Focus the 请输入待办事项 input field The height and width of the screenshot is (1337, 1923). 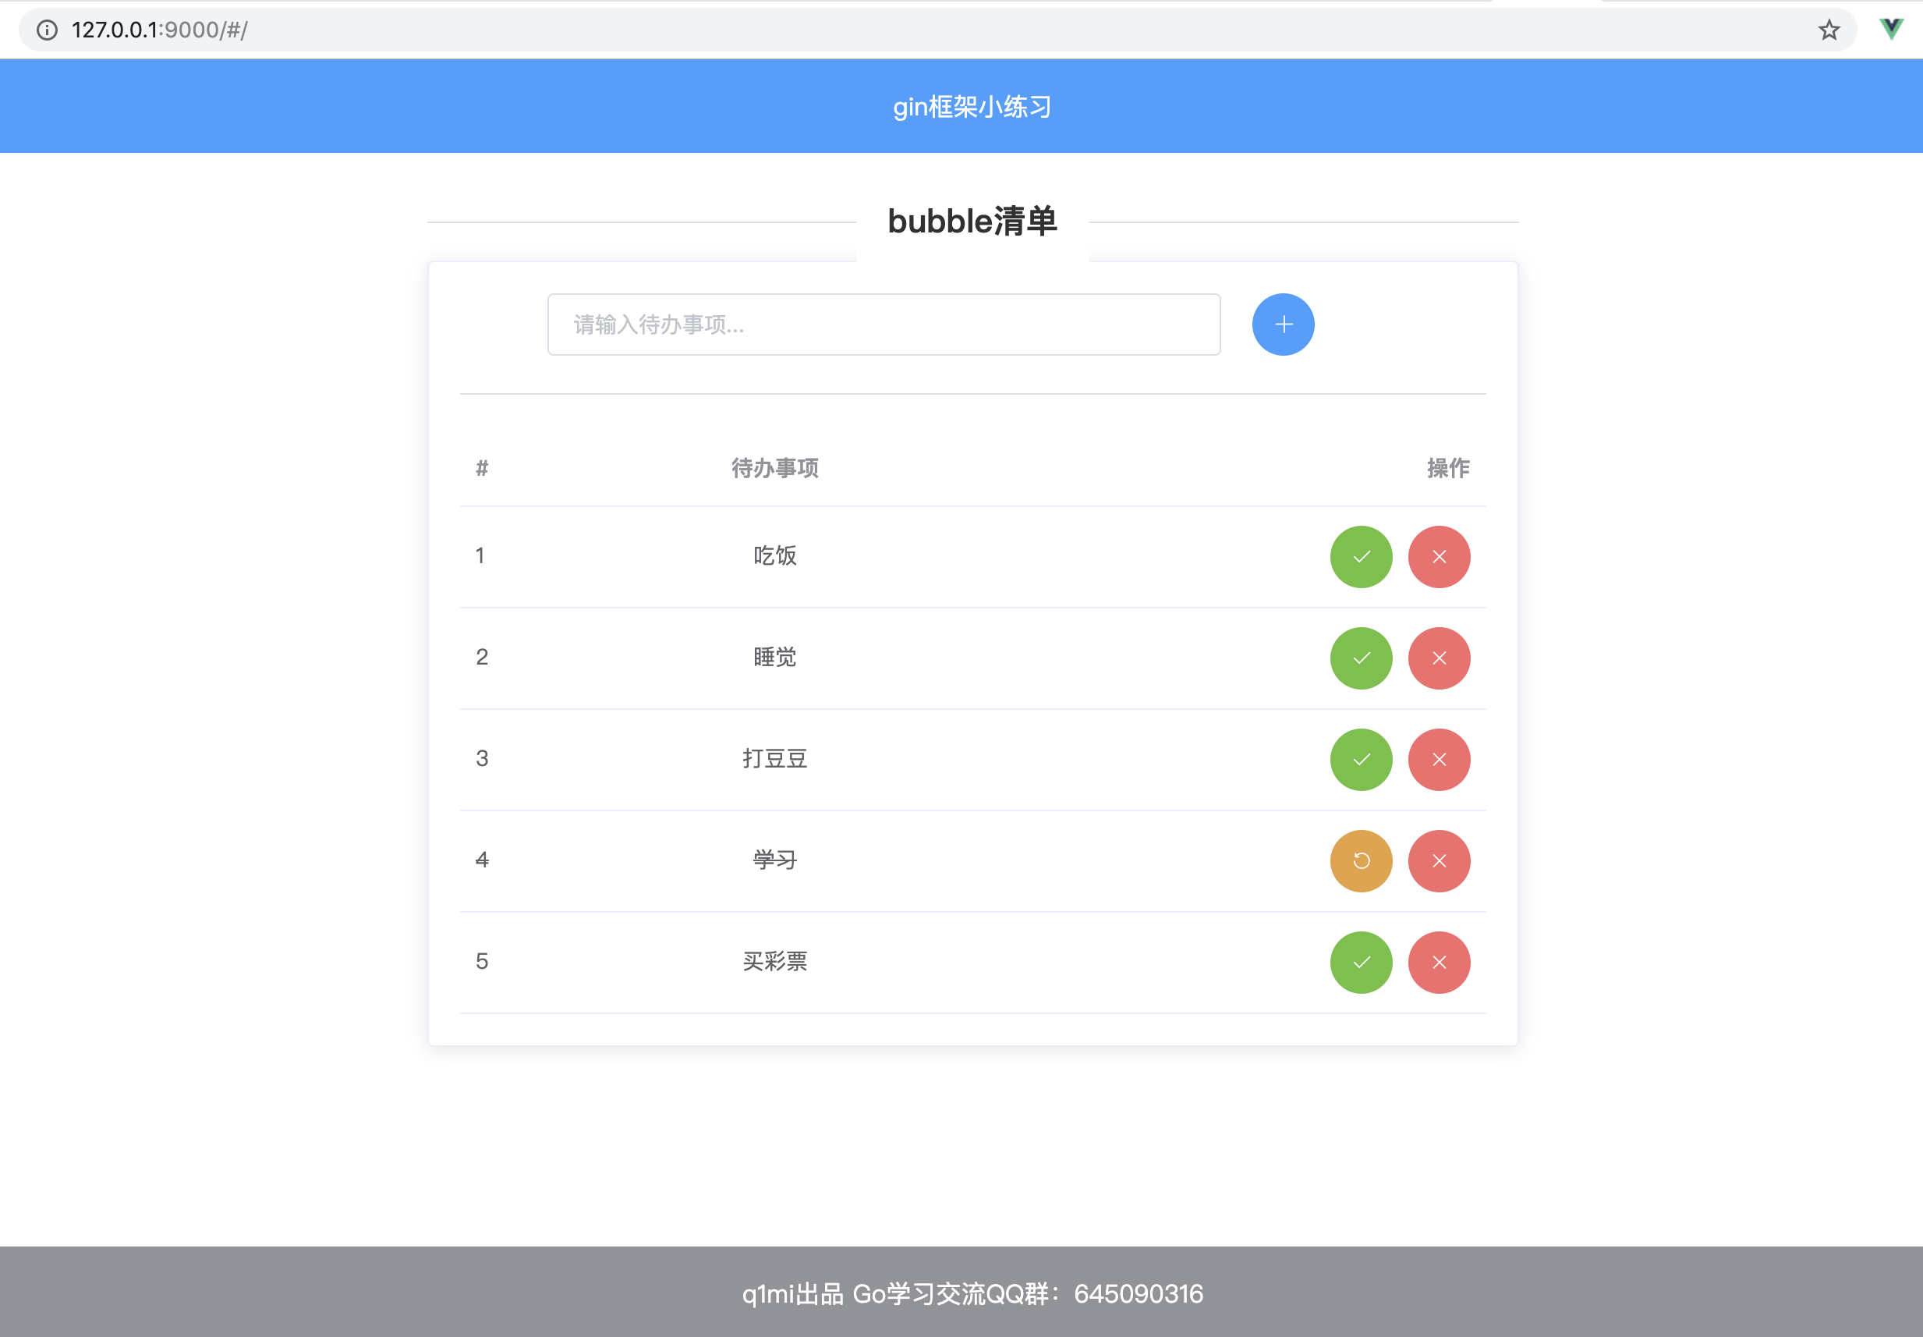(x=883, y=324)
